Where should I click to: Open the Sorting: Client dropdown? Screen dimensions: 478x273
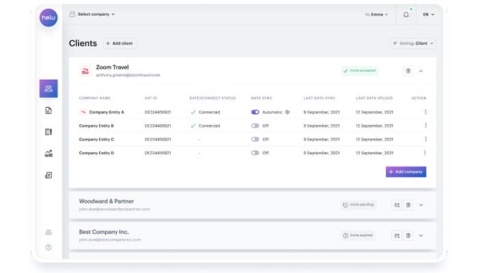413,43
